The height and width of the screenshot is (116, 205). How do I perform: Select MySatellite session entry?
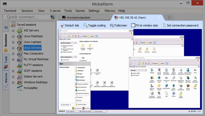[x=31, y=88]
